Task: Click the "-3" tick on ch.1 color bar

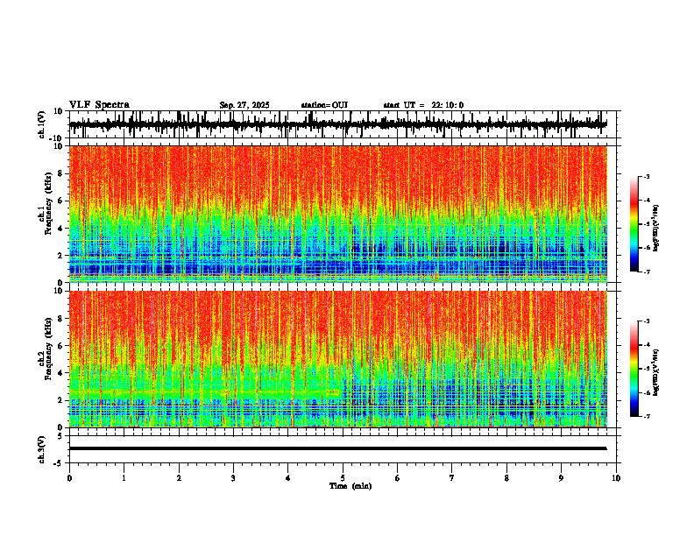Action: (x=647, y=176)
